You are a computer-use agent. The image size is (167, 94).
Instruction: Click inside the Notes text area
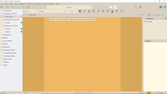(x=155, y=67)
